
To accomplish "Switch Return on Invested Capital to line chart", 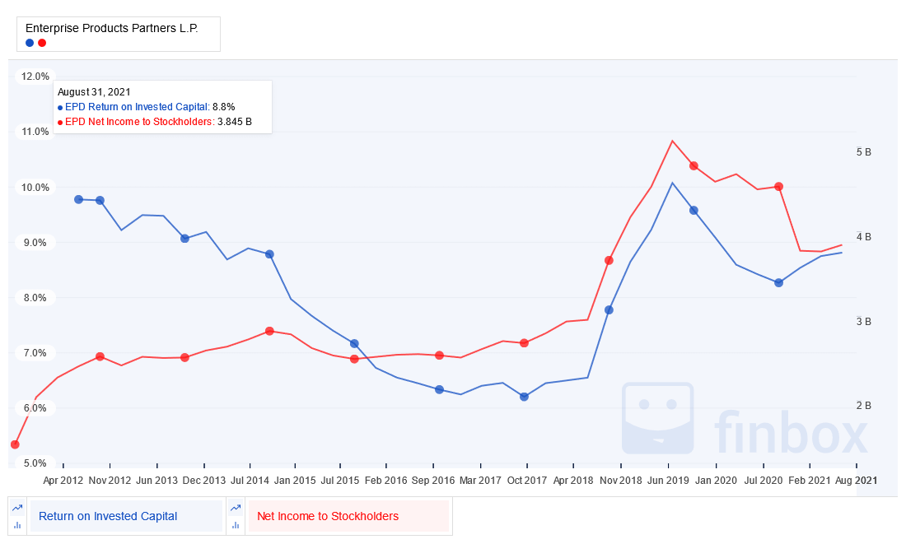I will coord(17,508).
